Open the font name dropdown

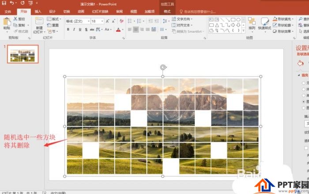point(89,21)
